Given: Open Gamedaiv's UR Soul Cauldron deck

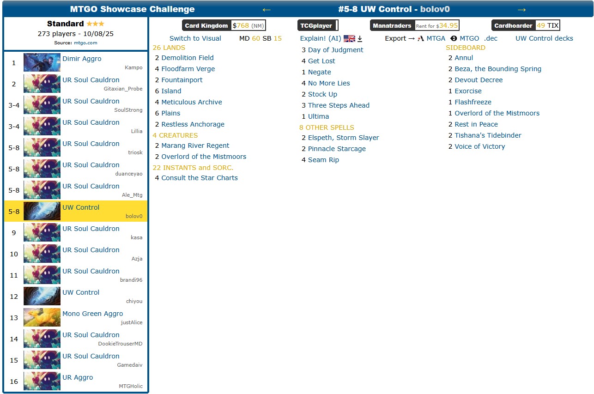Looking at the screenshot, I should tap(91, 356).
